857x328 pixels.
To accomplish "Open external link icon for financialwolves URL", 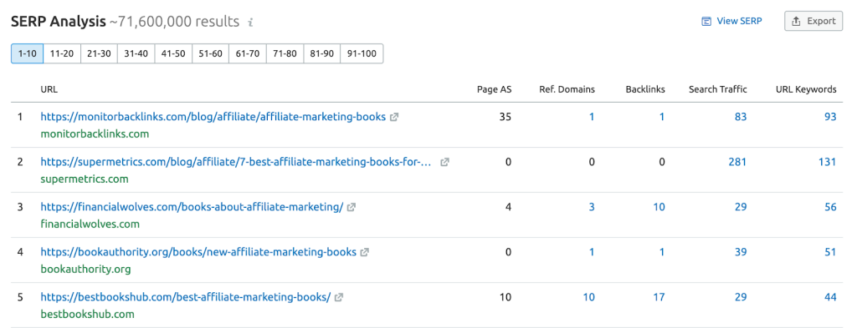I will coord(352,208).
